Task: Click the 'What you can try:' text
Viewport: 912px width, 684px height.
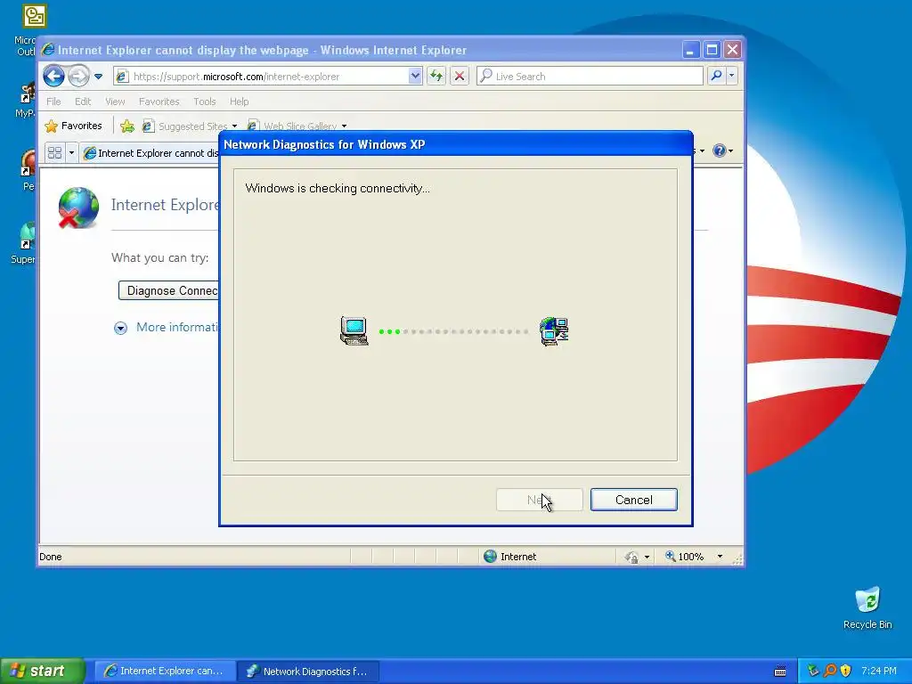Action: click(x=160, y=257)
